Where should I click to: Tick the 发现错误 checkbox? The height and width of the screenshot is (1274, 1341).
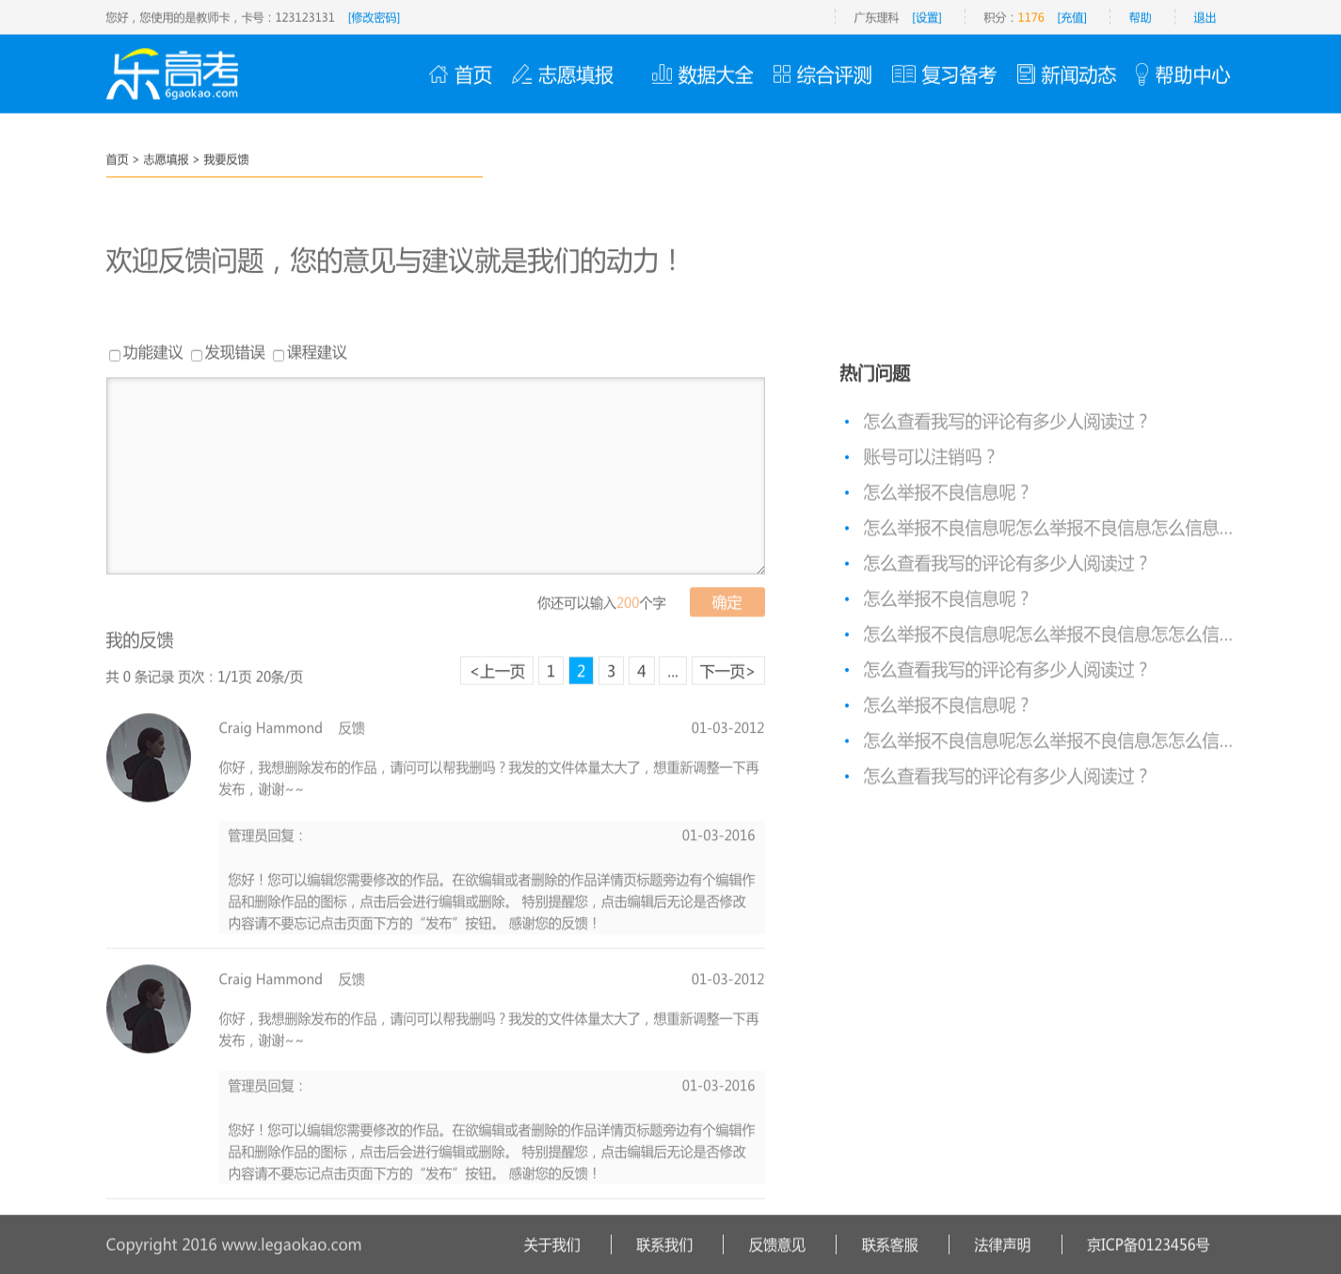click(x=197, y=356)
